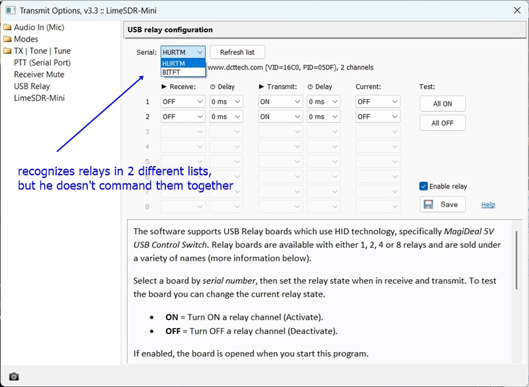Select PTT (Serial Port) in the sidebar

coord(42,63)
